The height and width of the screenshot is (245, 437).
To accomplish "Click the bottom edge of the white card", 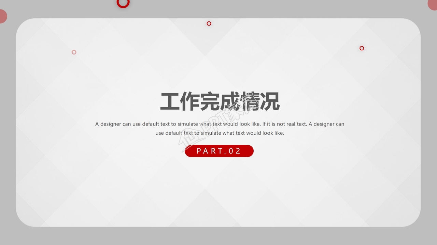I will pos(218,226).
